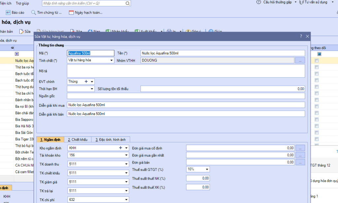338x203 pixels.
Task: Toggle theo dõi checkbox for Bia Hà Nội row
Action: pyautogui.click(x=317, y=126)
